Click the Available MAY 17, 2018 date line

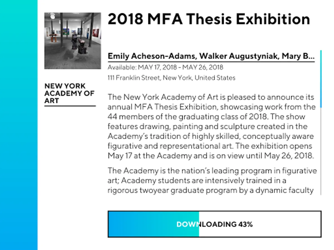[x=165, y=67]
